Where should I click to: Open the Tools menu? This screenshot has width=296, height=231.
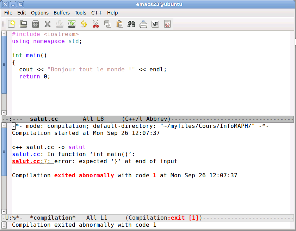click(80, 13)
